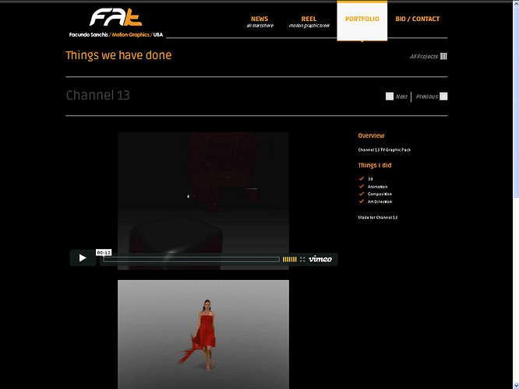Screen dimensions: 519x389
Task: Click the red dress woman image
Action: coord(203,335)
